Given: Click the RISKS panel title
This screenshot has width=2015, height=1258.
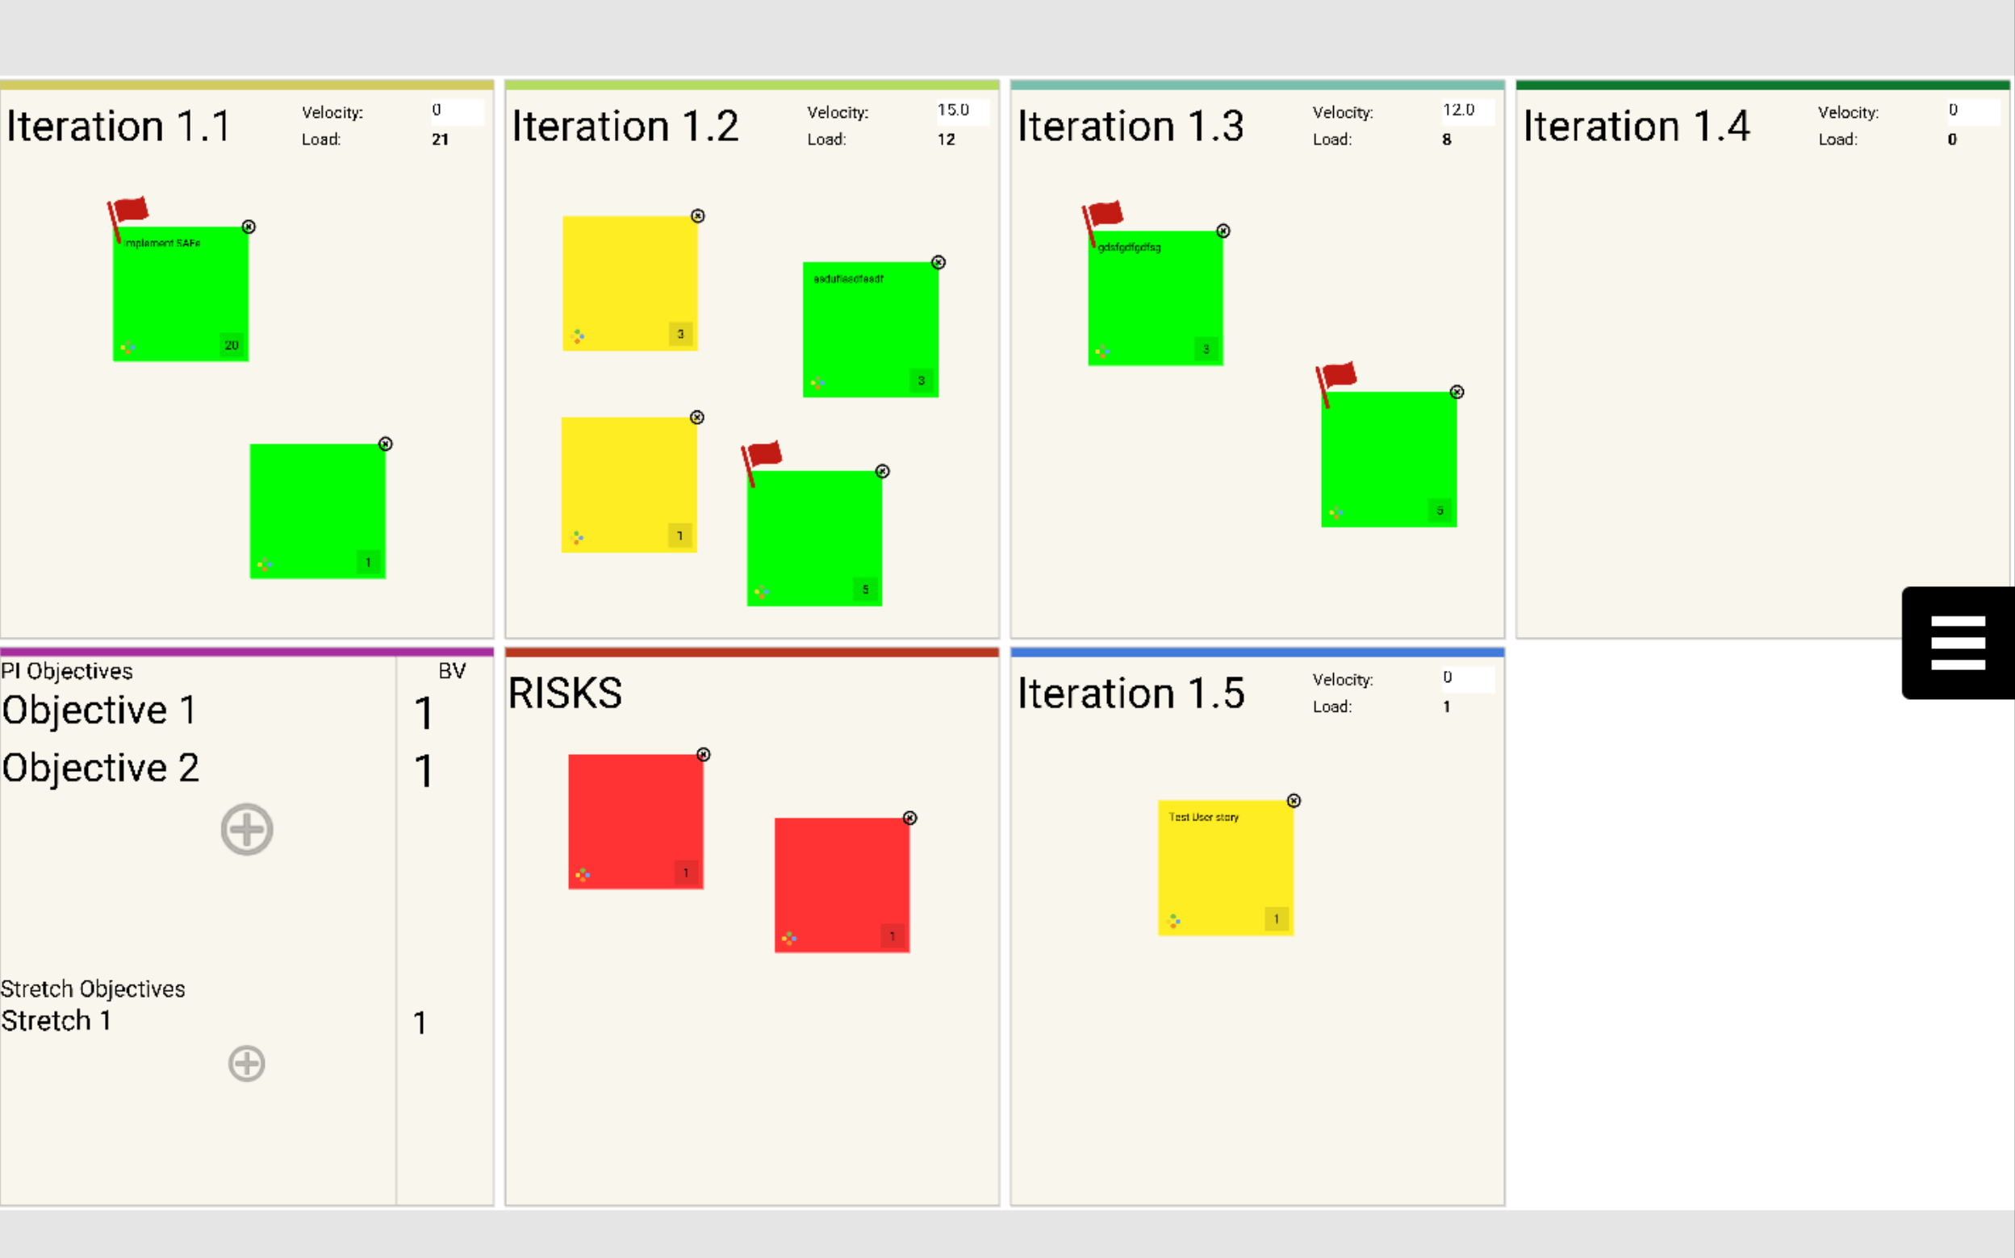Looking at the screenshot, I should pyautogui.click(x=566, y=694).
